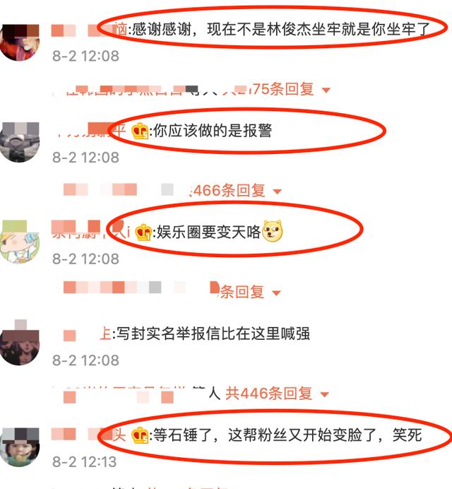Tap the blurred username ending in 上
The width and height of the screenshot is (452, 489).
(x=88, y=334)
